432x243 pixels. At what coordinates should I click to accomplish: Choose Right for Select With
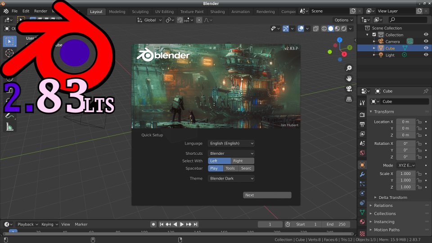(x=243, y=161)
